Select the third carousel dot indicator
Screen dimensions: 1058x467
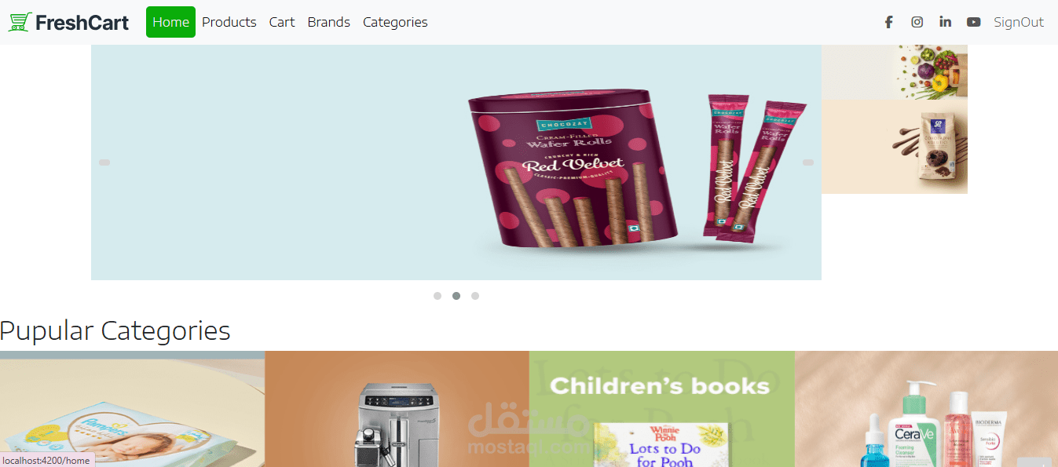tap(475, 296)
